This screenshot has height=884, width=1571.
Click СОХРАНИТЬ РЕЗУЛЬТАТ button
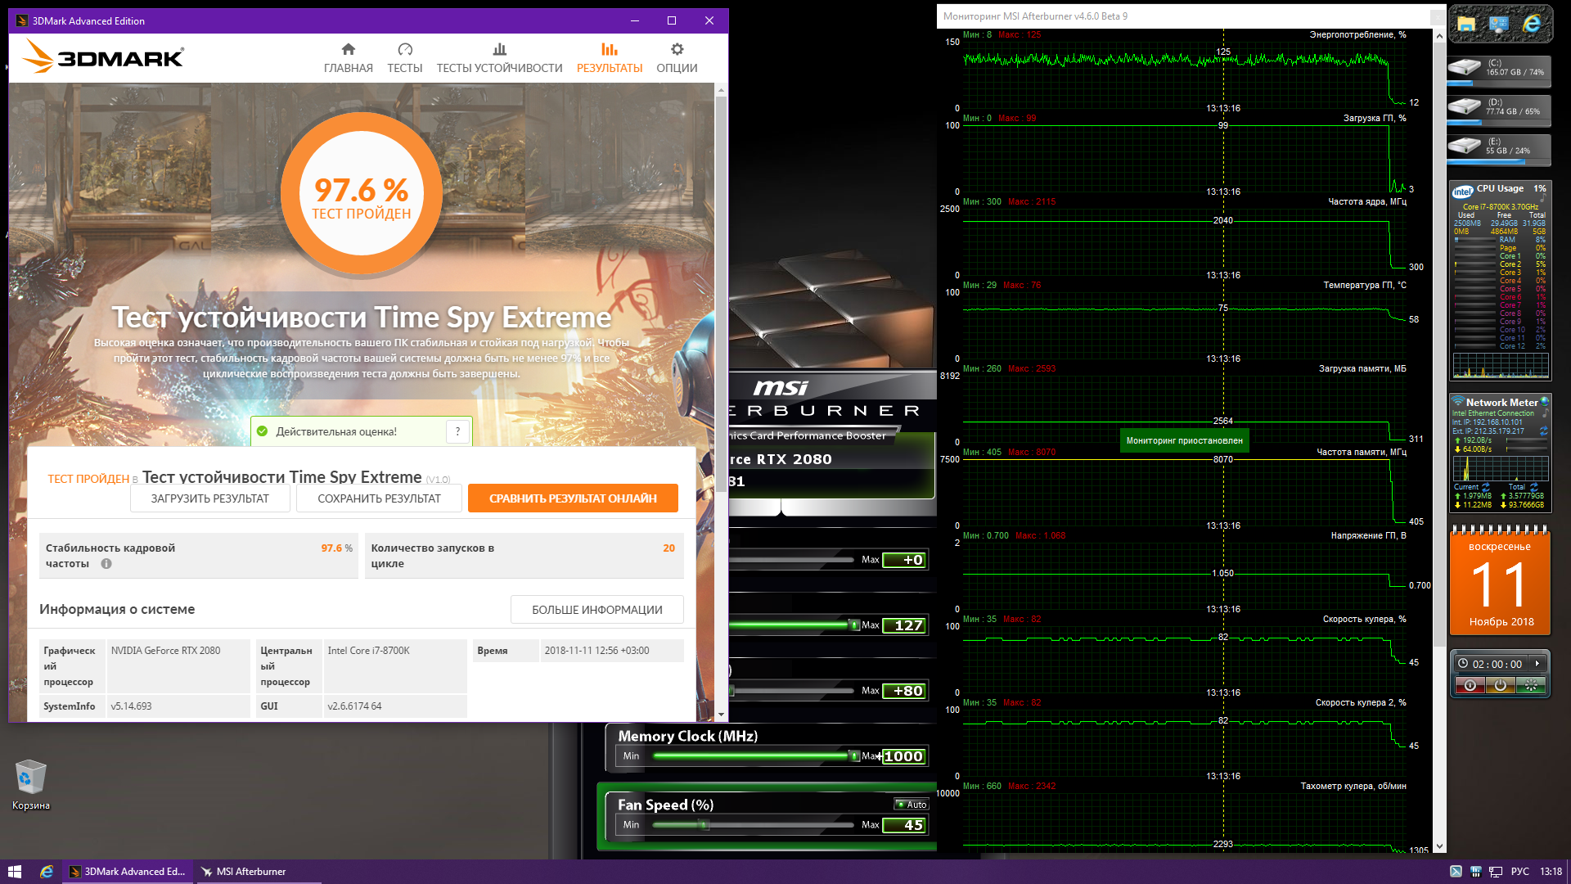point(379,498)
